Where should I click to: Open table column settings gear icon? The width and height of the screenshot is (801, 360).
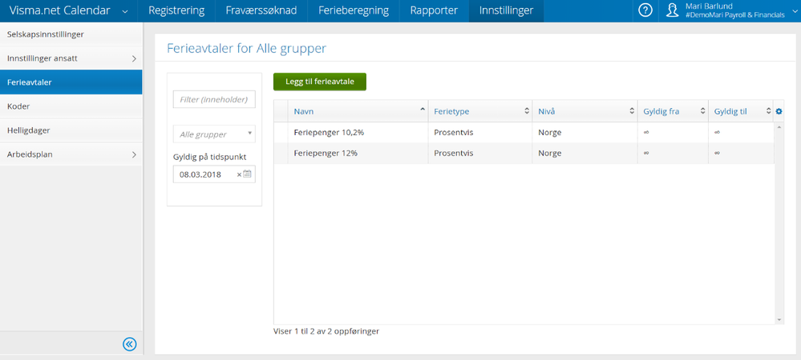(x=779, y=111)
